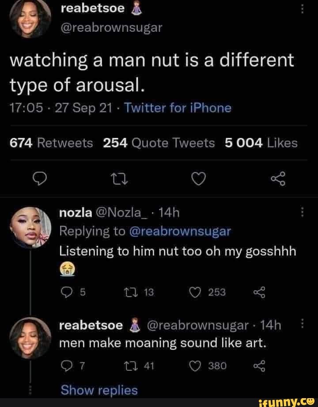View the 674 Retweets list
This screenshot has width=318, height=407.
[52, 142]
